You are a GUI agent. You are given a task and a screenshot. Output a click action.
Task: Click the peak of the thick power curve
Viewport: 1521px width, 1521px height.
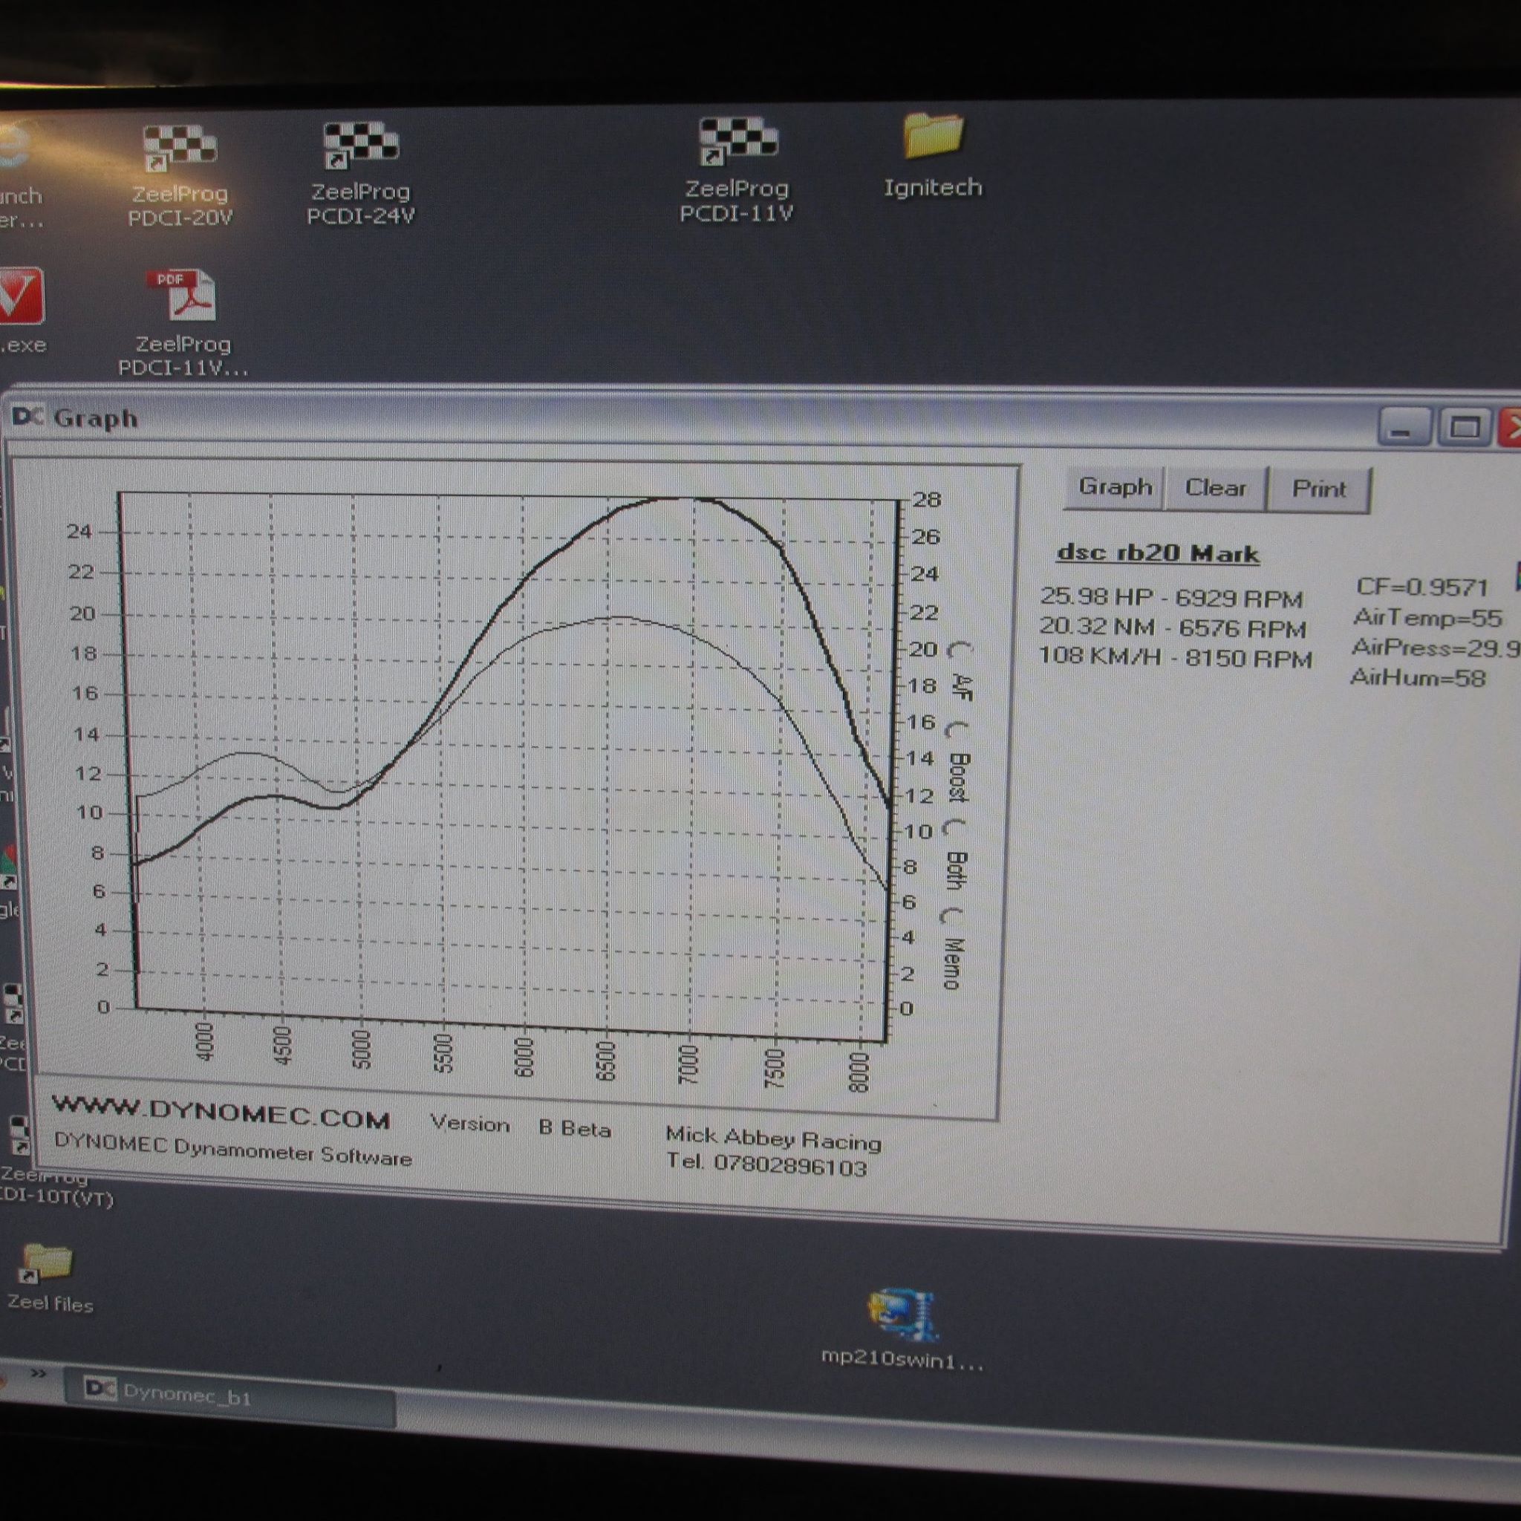click(683, 498)
